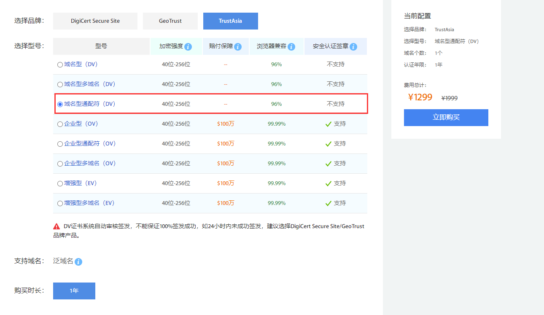Click the selected 域名型通配符（DV） radio
The height and width of the screenshot is (315, 544).
pyautogui.click(x=60, y=104)
